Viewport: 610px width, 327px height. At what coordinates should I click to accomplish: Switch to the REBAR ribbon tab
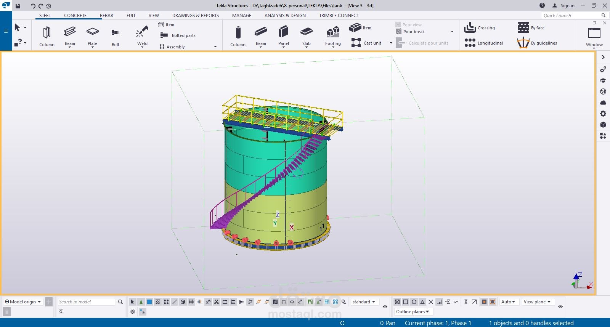(106, 16)
